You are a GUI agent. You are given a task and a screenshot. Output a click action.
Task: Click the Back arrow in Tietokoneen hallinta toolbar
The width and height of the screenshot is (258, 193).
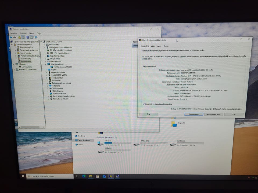pos(11,37)
